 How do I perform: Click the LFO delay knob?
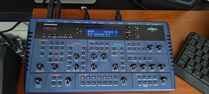tap(159, 48)
